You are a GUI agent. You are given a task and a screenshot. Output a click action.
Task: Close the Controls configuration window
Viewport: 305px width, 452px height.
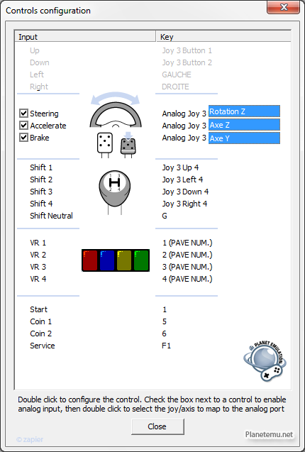click(284, 8)
